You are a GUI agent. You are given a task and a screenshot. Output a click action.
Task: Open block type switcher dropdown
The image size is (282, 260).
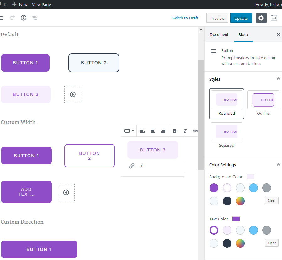click(129, 131)
